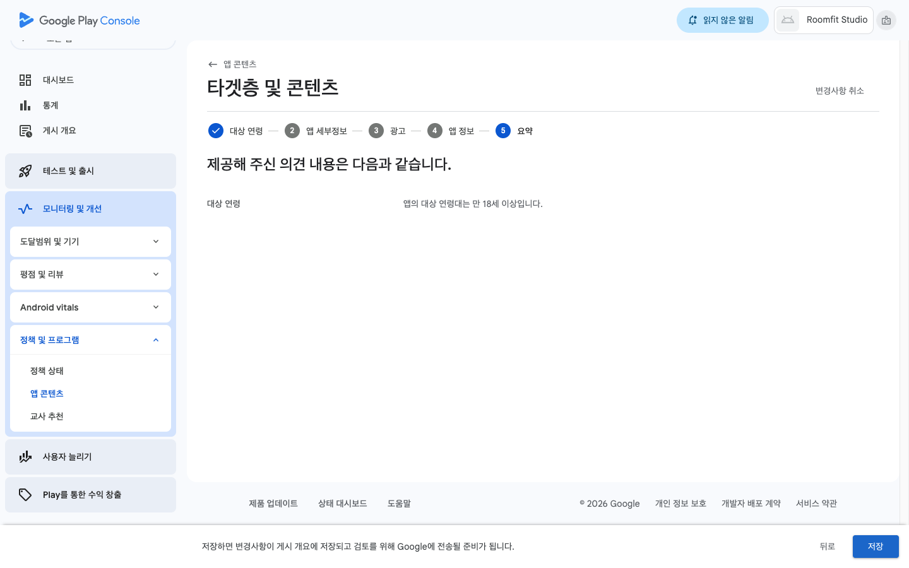
Task: Jump to step 3 광고
Action: click(x=376, y=131)
